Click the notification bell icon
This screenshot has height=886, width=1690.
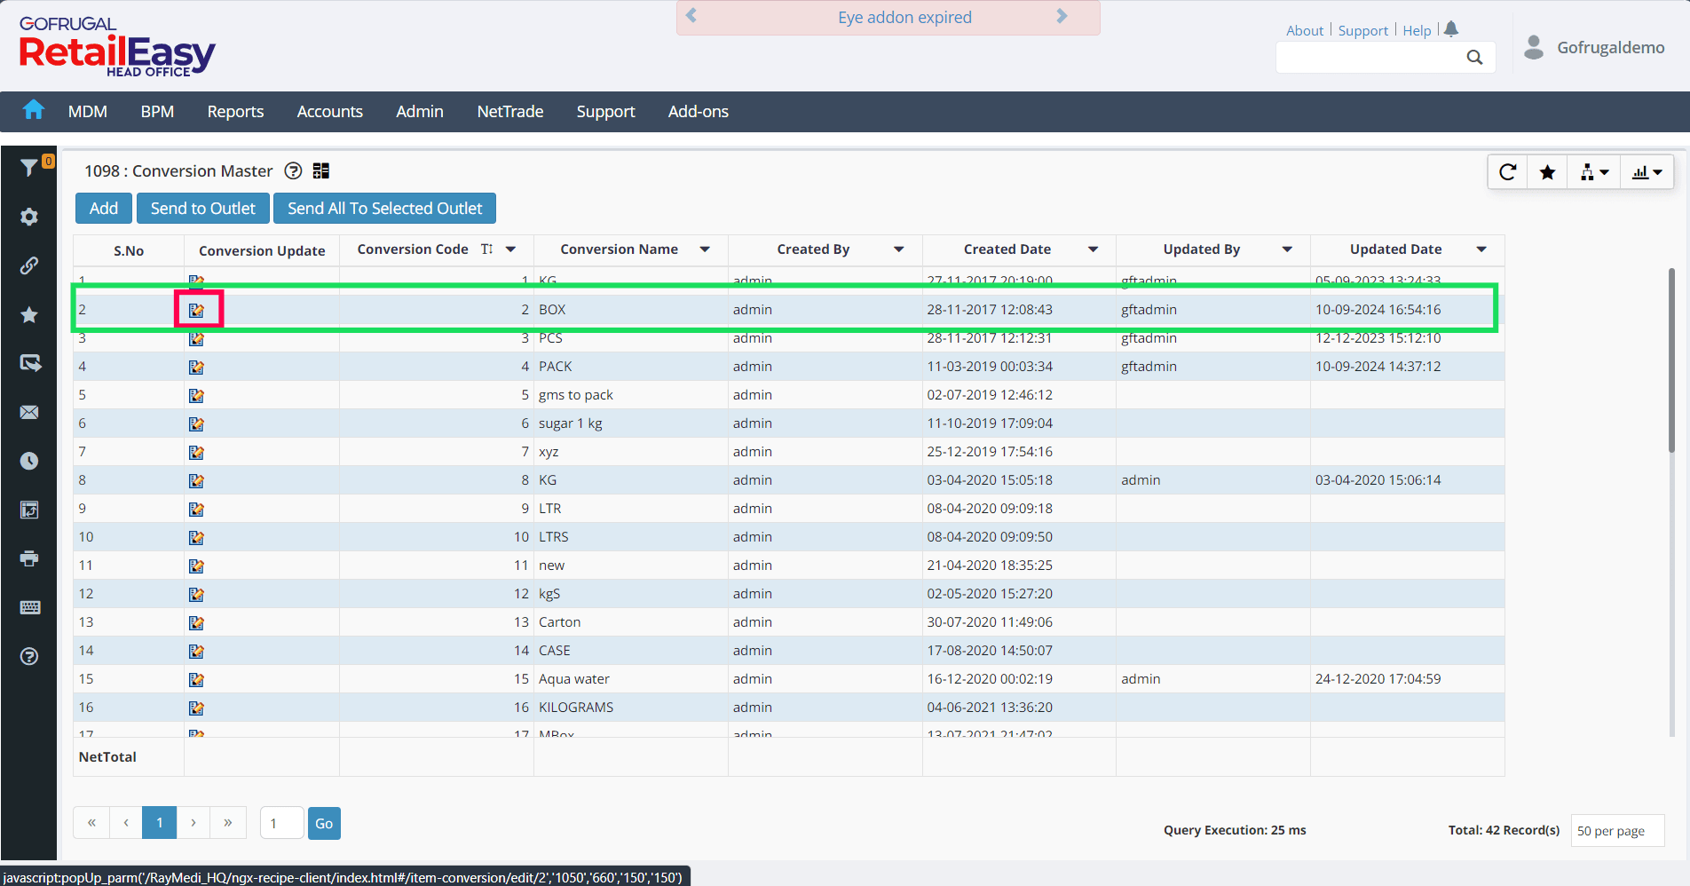(1451, 29)
